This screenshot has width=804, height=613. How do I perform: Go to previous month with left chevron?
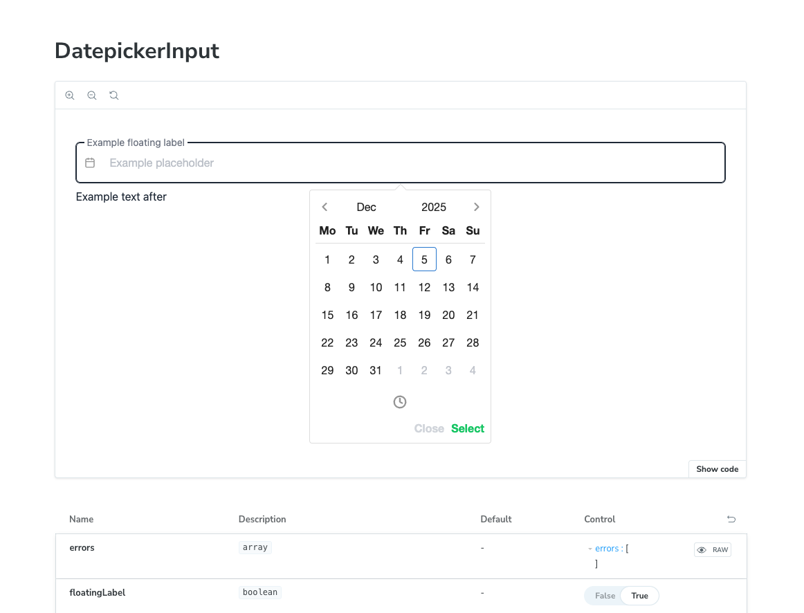click(x=325, y=207)
